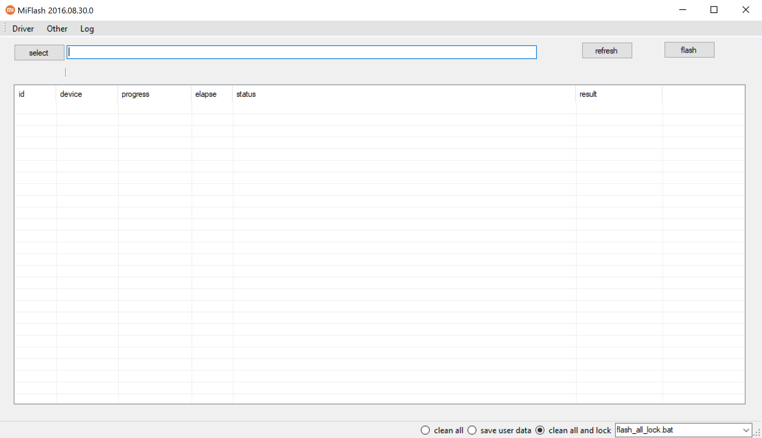Click the refresh button

[x=607, y=51]
